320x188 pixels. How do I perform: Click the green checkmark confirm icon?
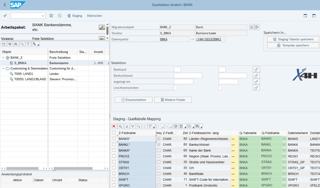click(5, 16)
